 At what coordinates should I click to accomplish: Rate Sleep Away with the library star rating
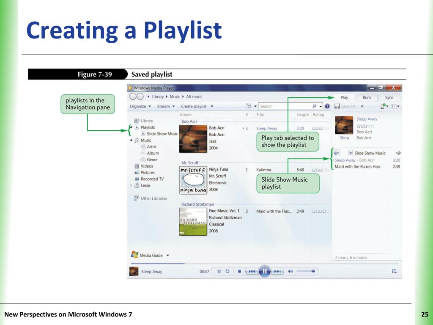click(x=321, y=129)
